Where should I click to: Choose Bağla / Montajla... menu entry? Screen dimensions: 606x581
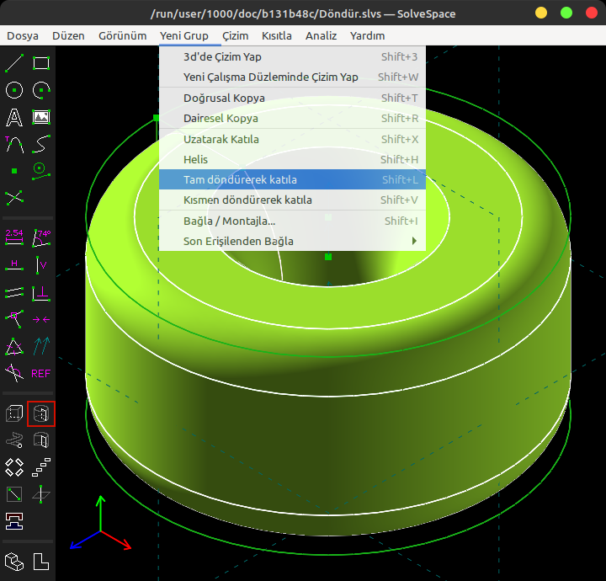tap(292, 221)
